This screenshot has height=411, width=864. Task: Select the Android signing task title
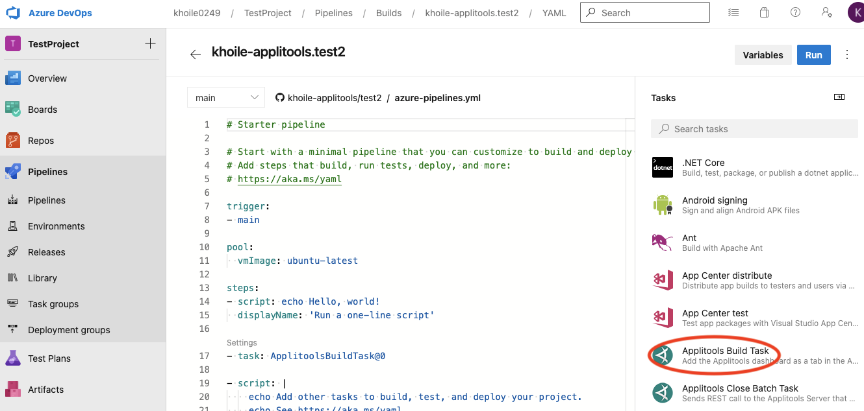715,200
